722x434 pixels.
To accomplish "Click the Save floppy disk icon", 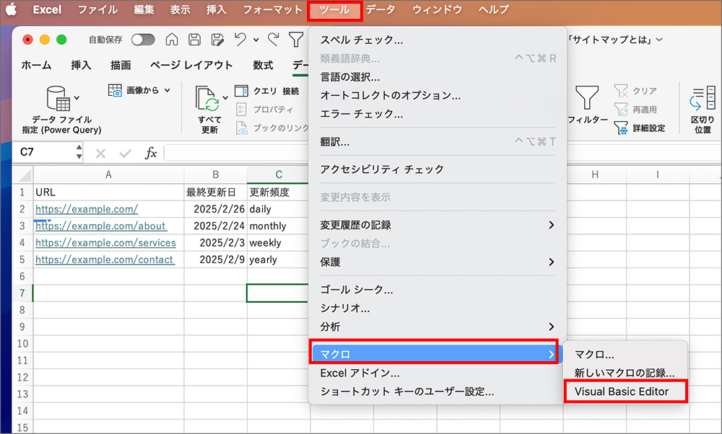I will (x=194, y=40).
